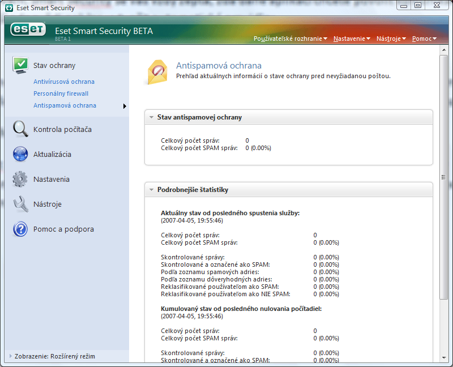Click the vertical scrollbar thumb
This screenshot has width=453, height=367.
pos(443,177)
